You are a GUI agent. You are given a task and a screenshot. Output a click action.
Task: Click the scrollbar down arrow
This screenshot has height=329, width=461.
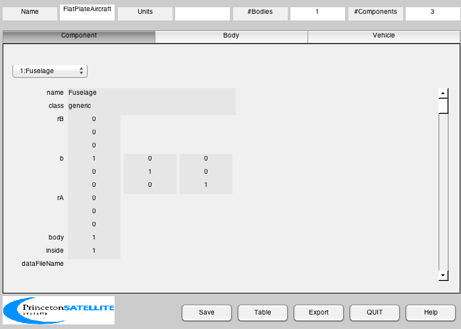point(443,276)
